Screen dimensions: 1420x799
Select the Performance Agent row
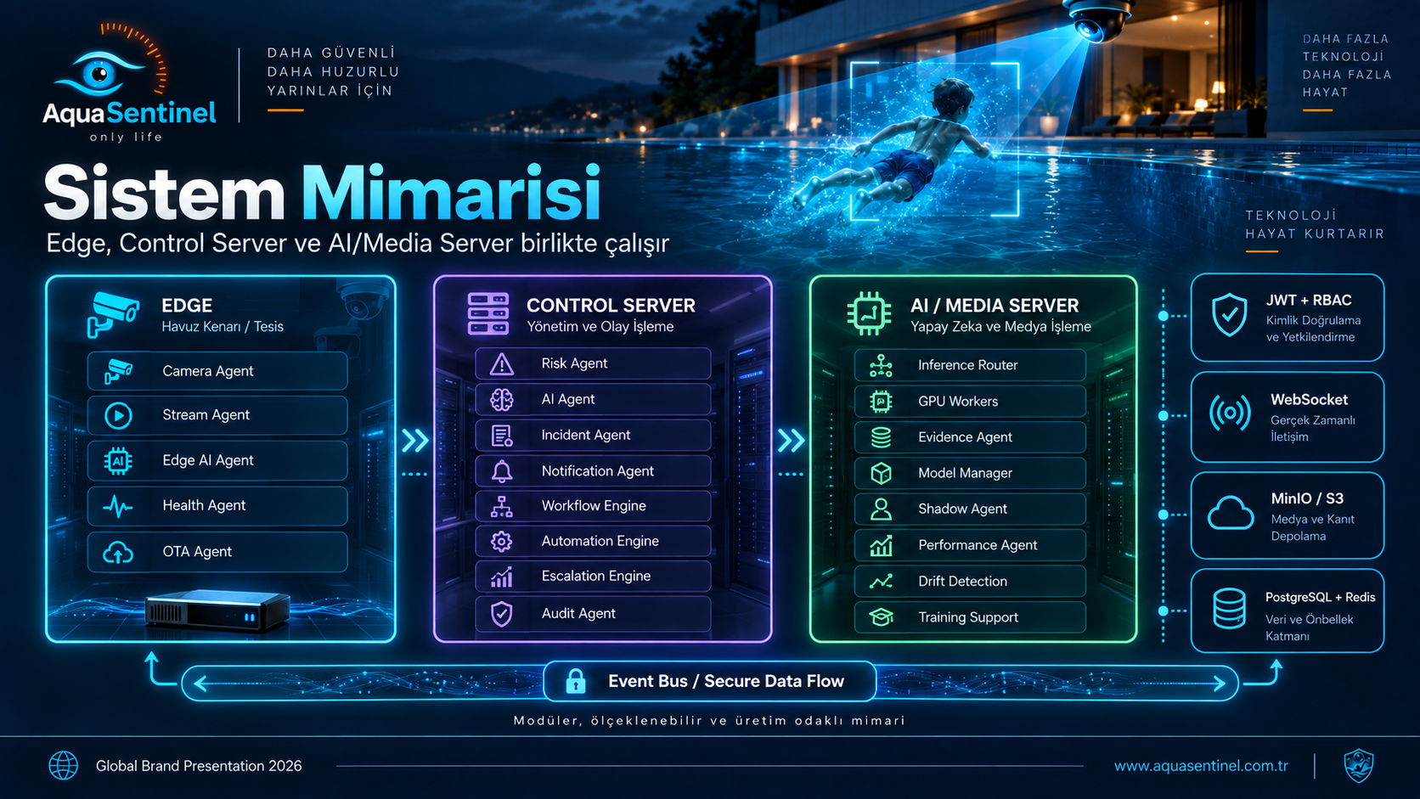click(970, 545)
